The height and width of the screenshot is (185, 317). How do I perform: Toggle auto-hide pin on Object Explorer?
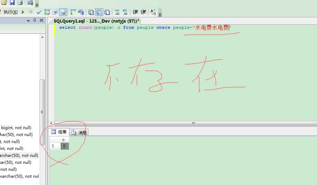[x=34, y=20]
